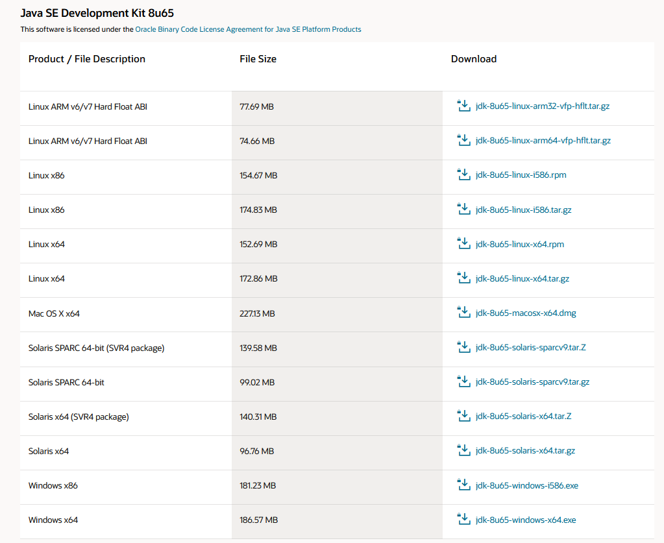Click the download icon for jdk-8u65-solaris-sparcv9.tar.gz

pos(463,381)
